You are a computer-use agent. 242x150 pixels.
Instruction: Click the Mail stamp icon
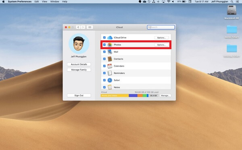coord(110,52)
